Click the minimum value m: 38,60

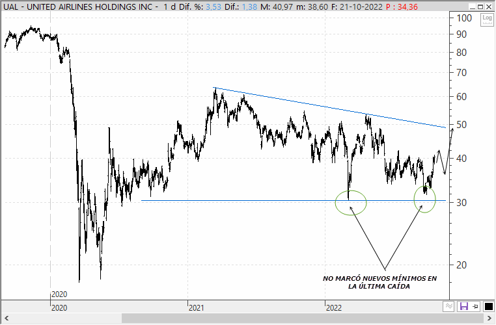pyautogui.click(x=312, y=6)
